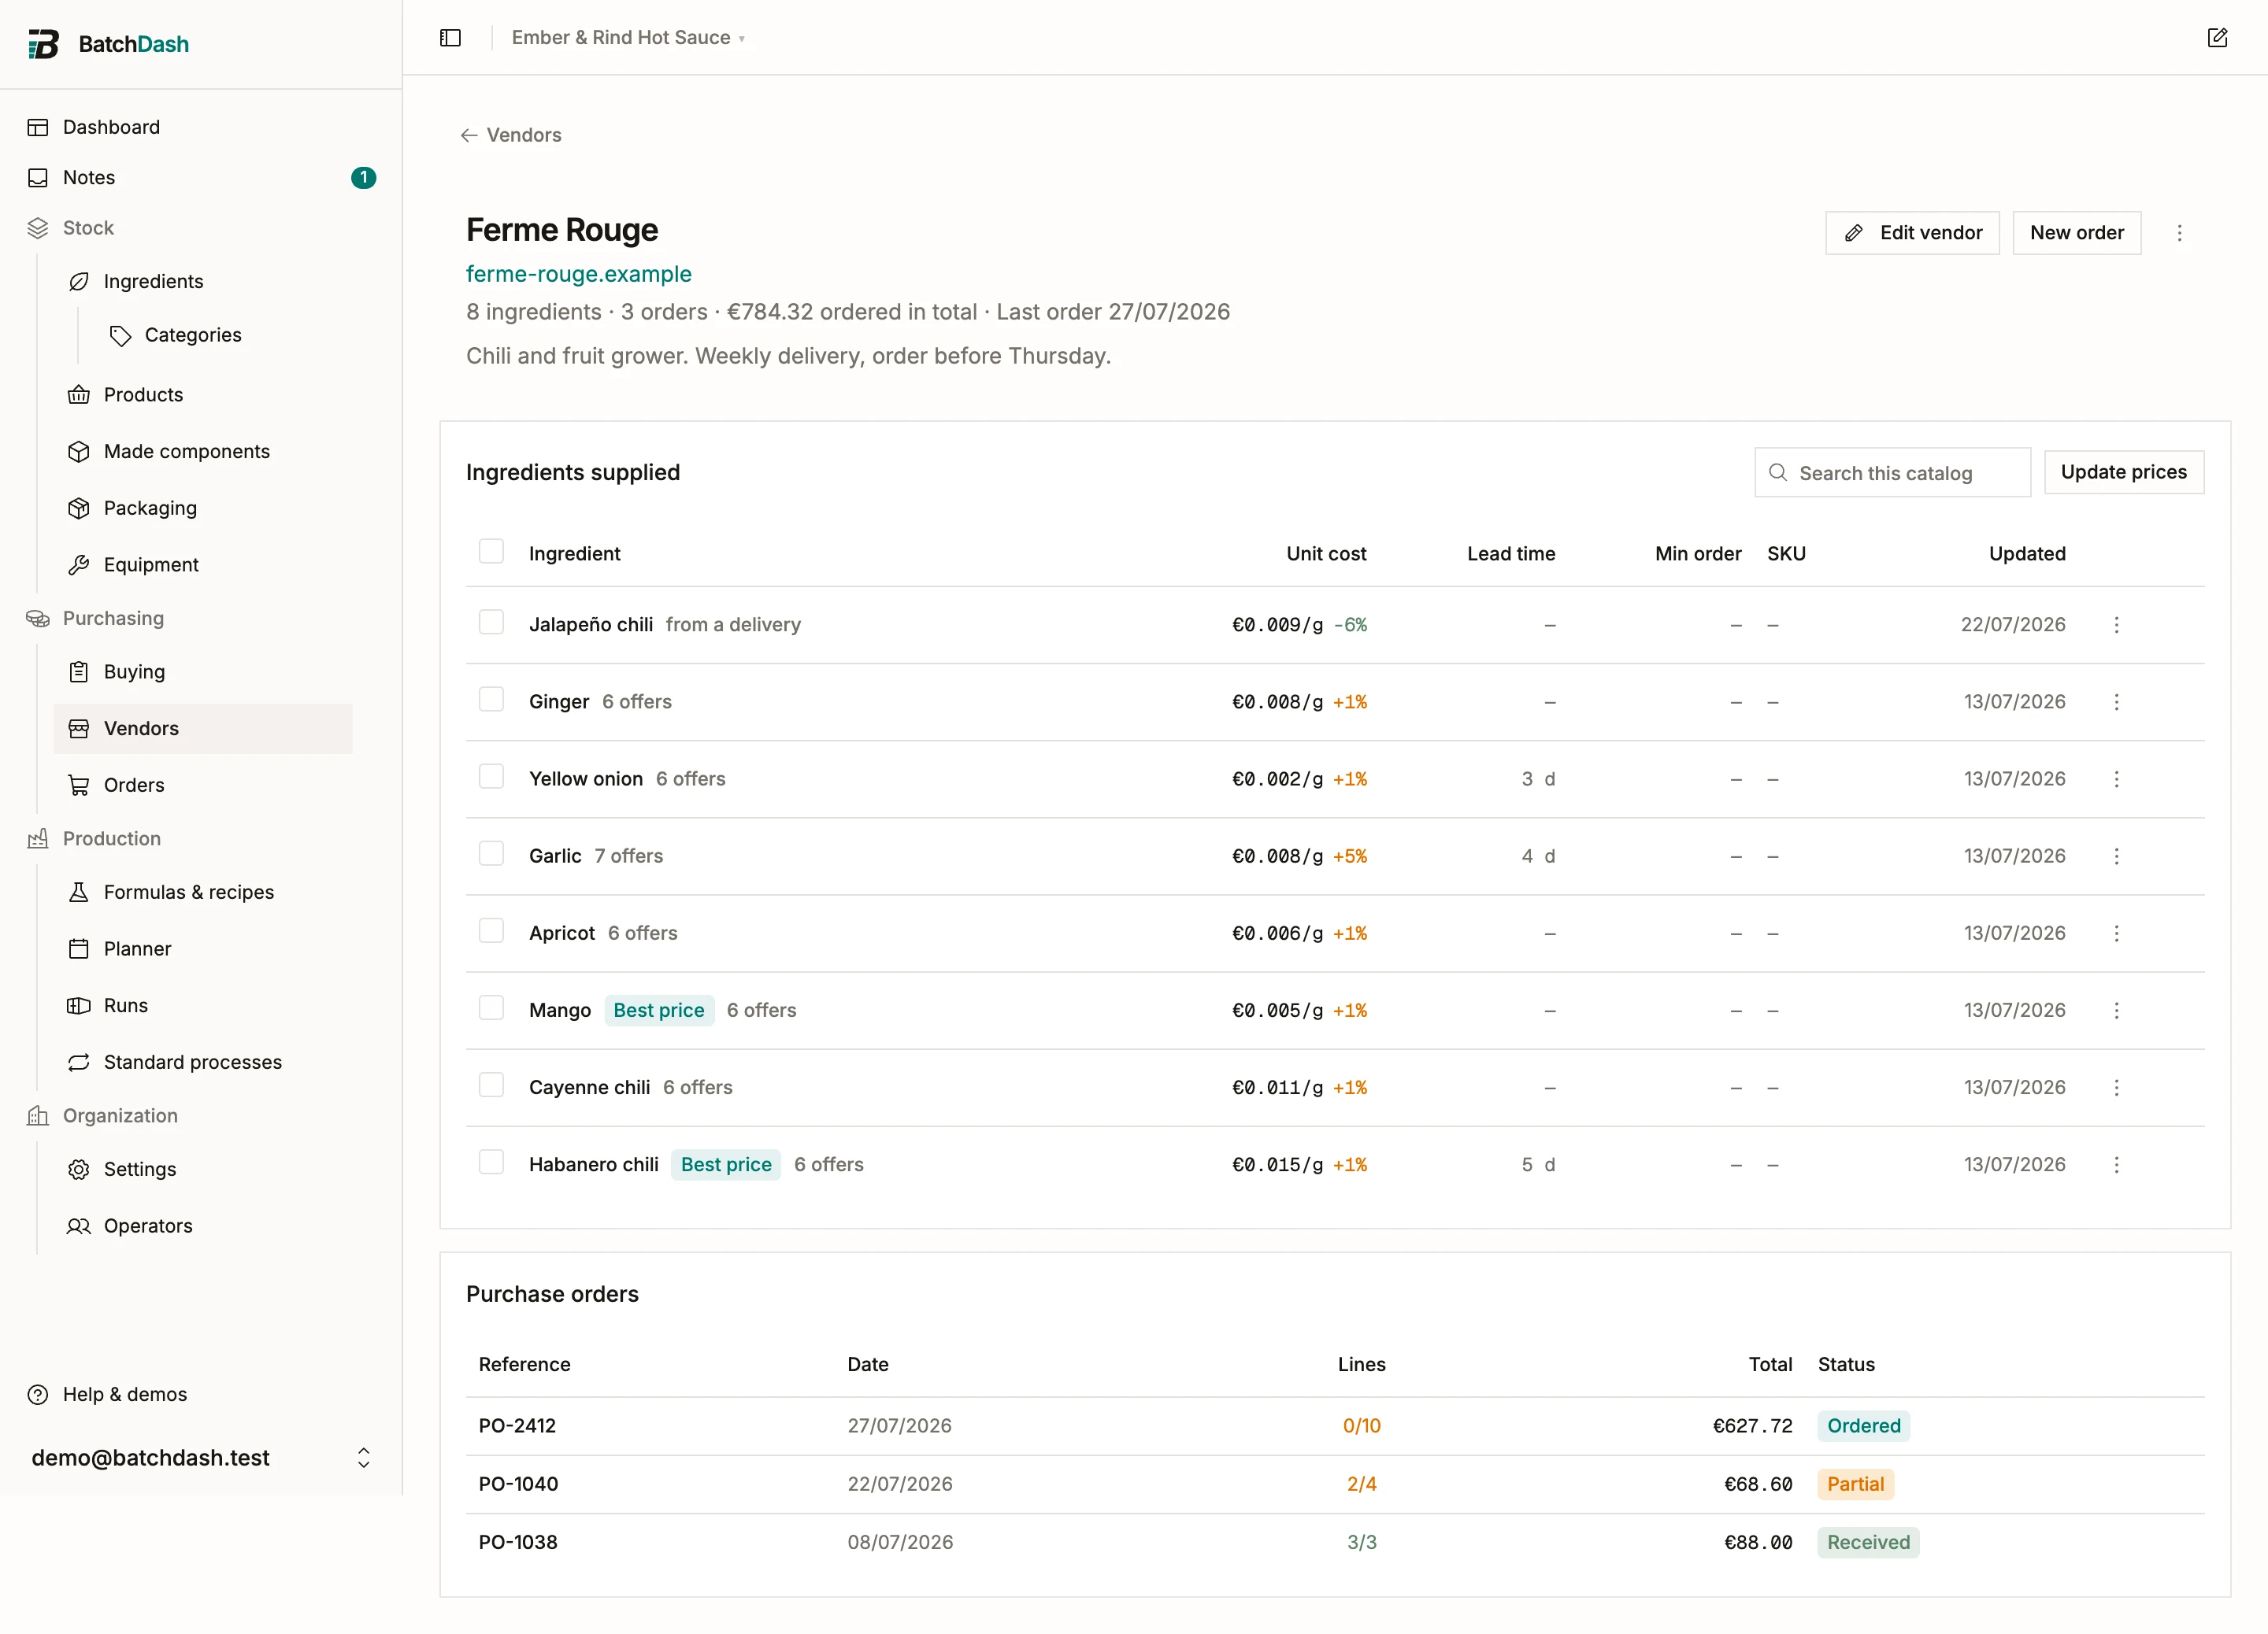
Task: Click the Edit vendor button
Action: [x=1912, y=233]
